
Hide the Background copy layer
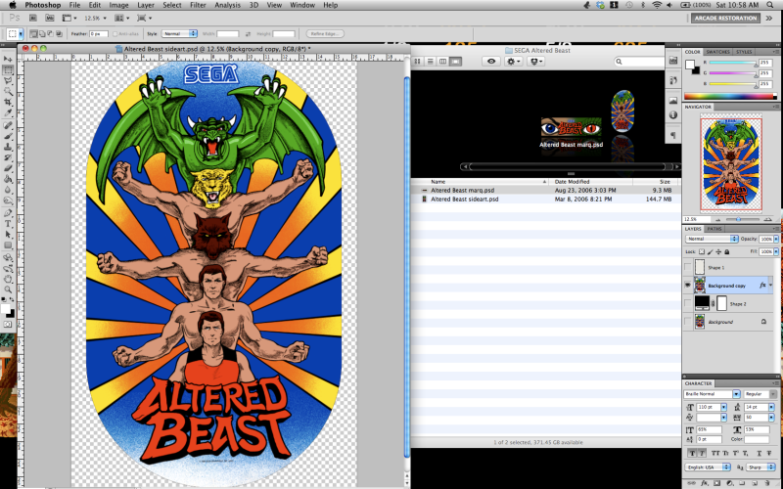click(x=686, y=286)
